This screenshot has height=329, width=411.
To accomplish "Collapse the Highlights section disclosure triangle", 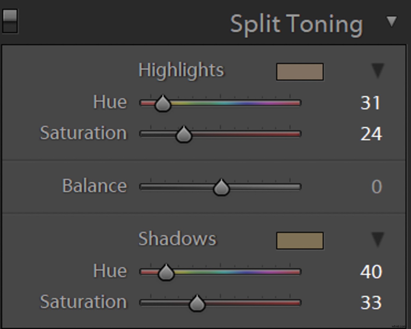I will point(378,70).
